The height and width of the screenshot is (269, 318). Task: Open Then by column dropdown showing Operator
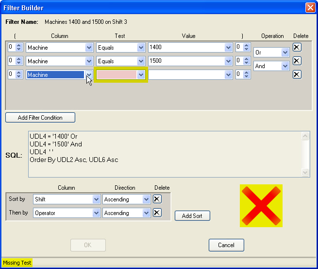point(96,213)
